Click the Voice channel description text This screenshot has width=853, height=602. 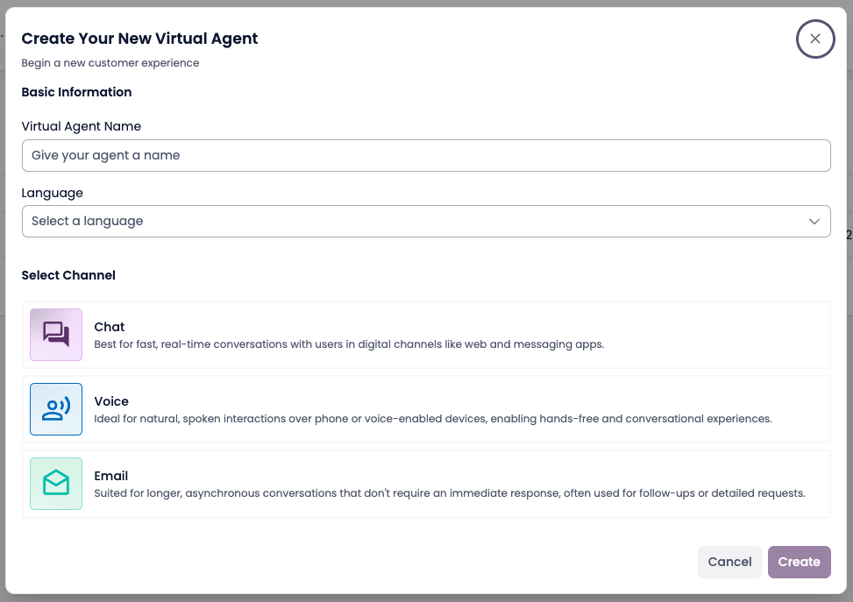coord(433,419)
